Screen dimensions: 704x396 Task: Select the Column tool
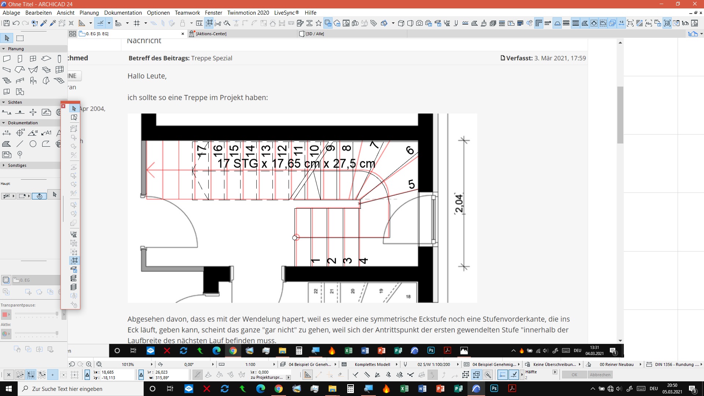[x=59, y=59]
